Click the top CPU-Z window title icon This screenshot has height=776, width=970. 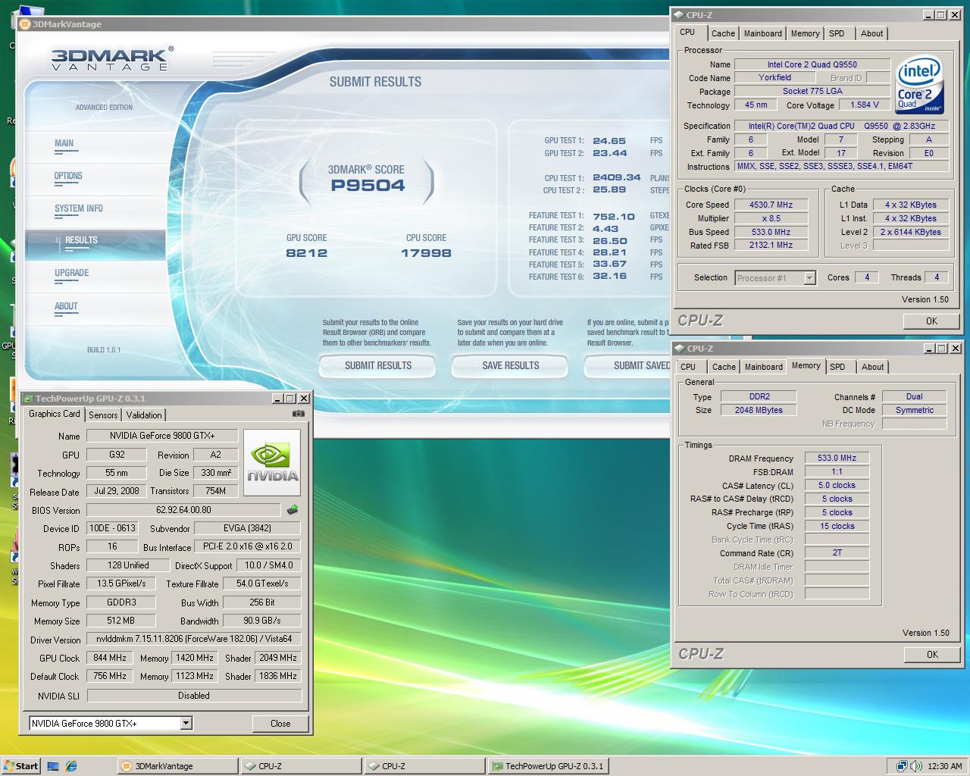click(679, 15)
